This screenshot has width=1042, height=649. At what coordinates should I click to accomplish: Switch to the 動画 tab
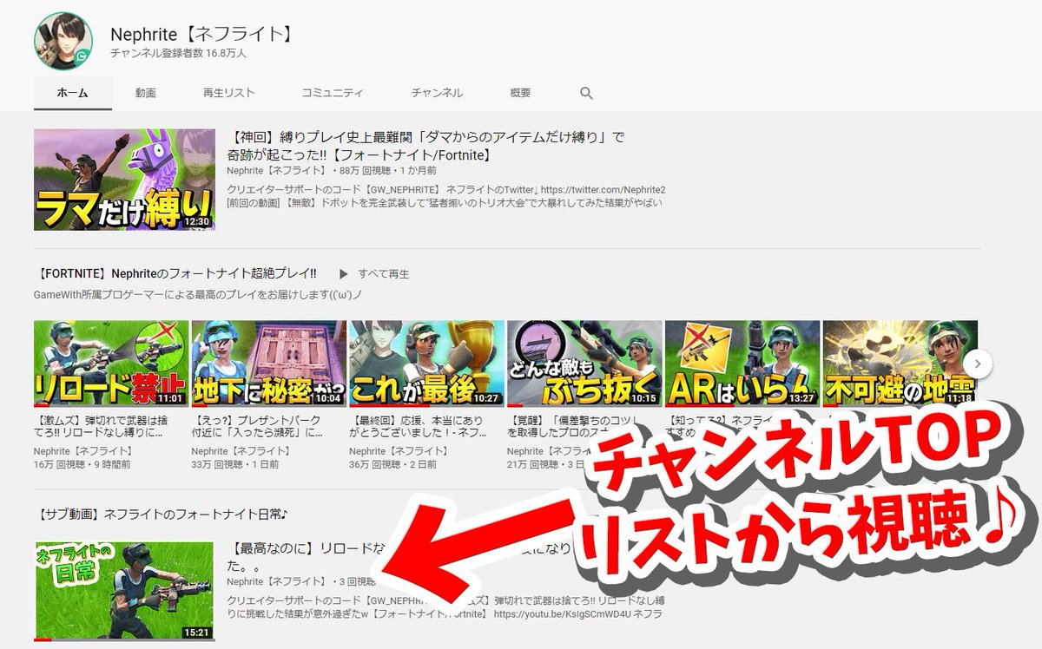pyautogui.click(x=145, y=93)
